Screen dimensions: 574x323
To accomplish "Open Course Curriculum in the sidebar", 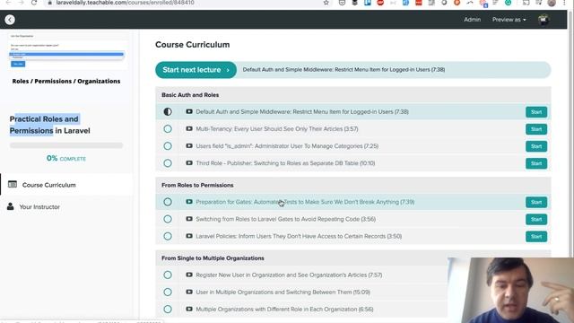I will click(x=66, y=185).
